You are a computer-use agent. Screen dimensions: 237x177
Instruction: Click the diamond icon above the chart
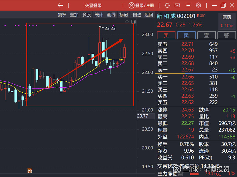coord(127,22)
